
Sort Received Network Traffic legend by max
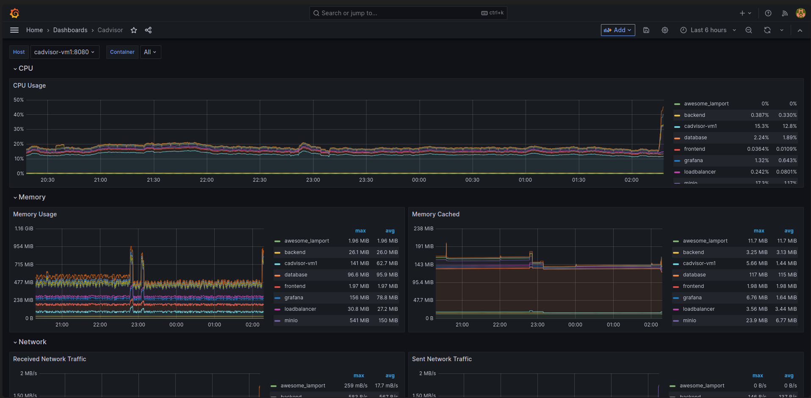[x=359, y=376]
